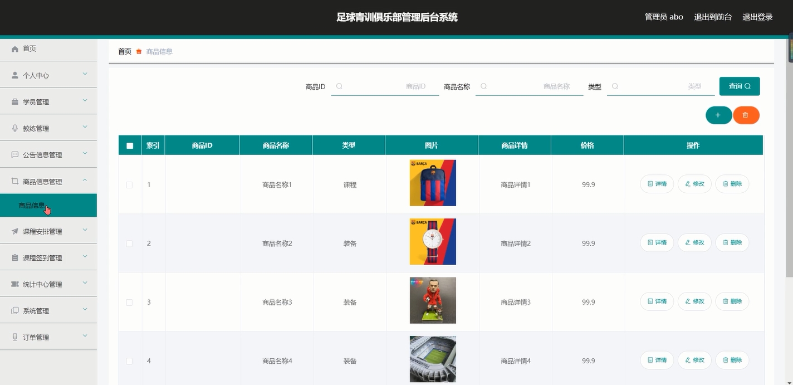This screenshot has height=385, width=793.
Task: Expand the 学员管理 chevron
Action: point(85,101)
